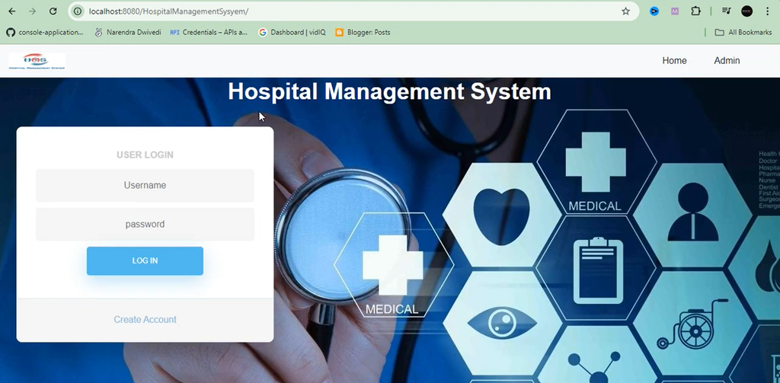The height and width of the screenshot is (383, 780).
Task: Open the Dashboard | vidIQ bookmark
Action: point(292,32)
